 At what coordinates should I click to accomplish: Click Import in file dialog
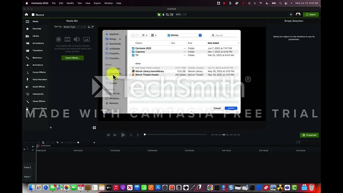coord(231,108)
